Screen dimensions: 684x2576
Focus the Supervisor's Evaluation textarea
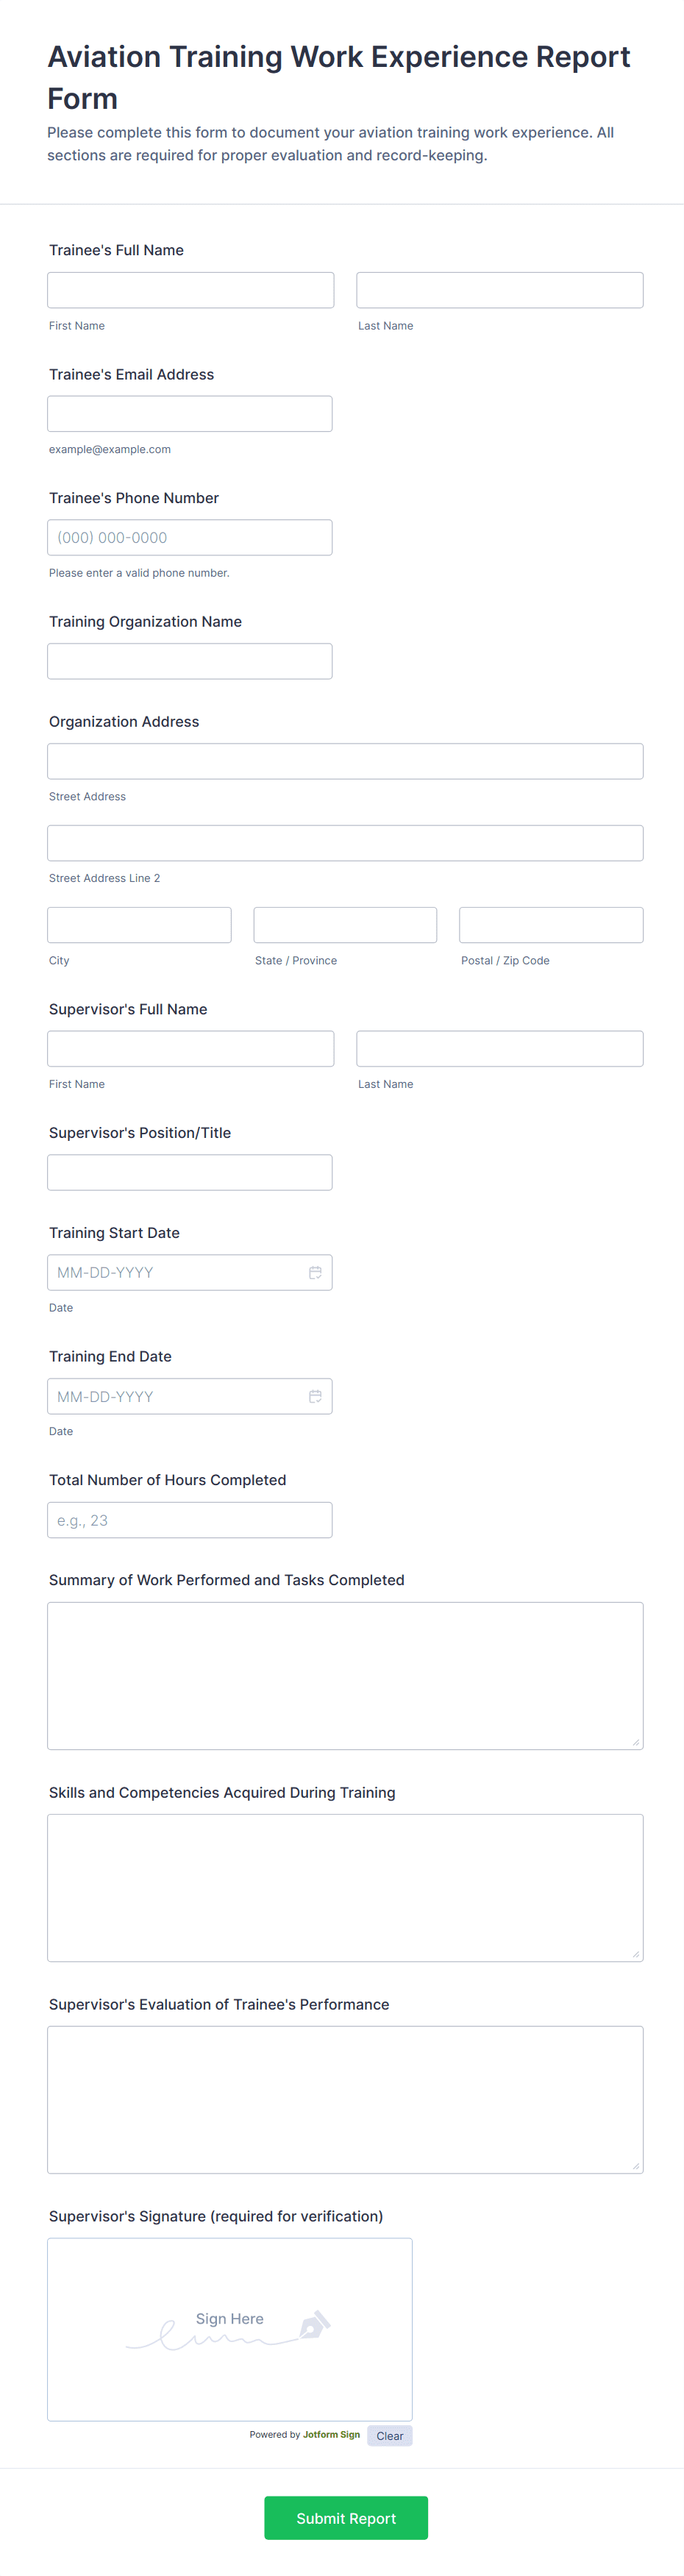pyautogui.click(x=344, y=2099)
